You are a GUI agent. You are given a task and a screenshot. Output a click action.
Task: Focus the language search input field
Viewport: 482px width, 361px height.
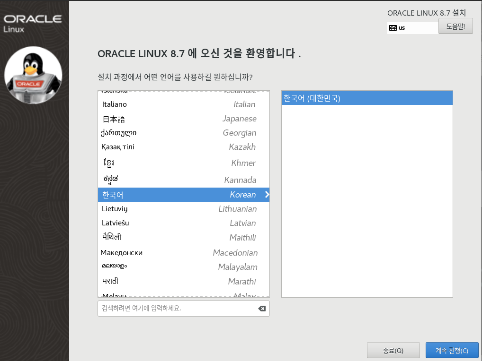[184, 309]
